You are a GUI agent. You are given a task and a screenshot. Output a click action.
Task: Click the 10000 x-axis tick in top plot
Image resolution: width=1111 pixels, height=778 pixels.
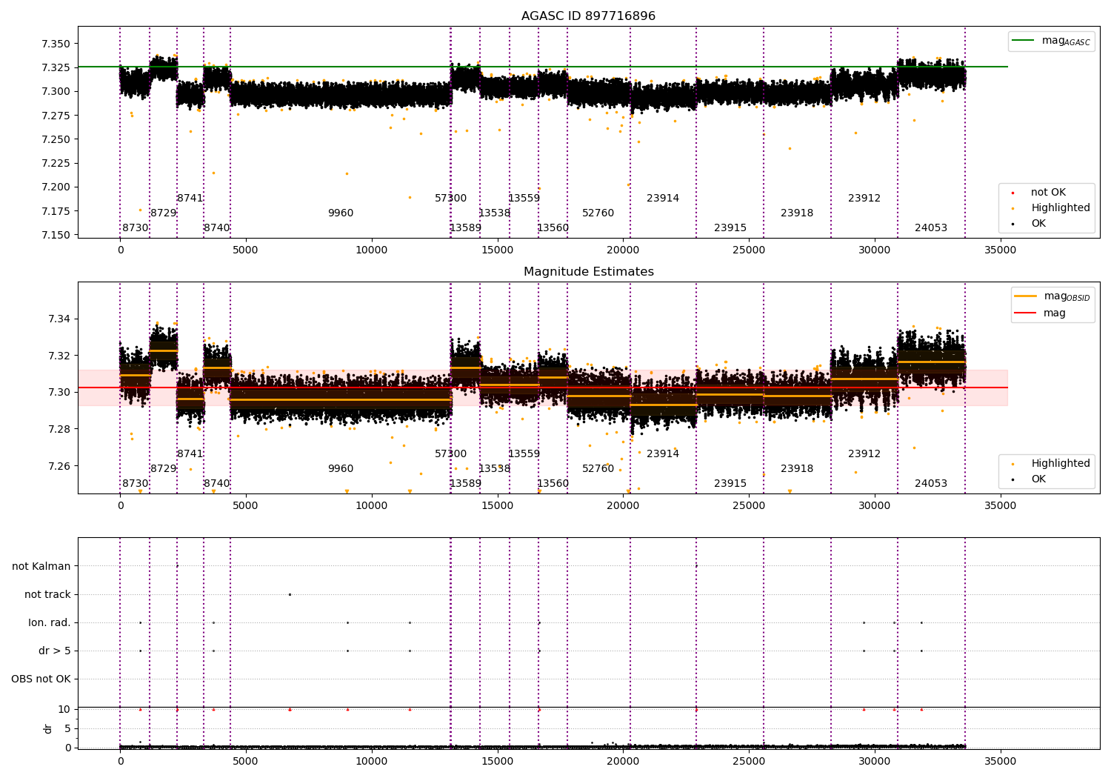click(371, 250)
